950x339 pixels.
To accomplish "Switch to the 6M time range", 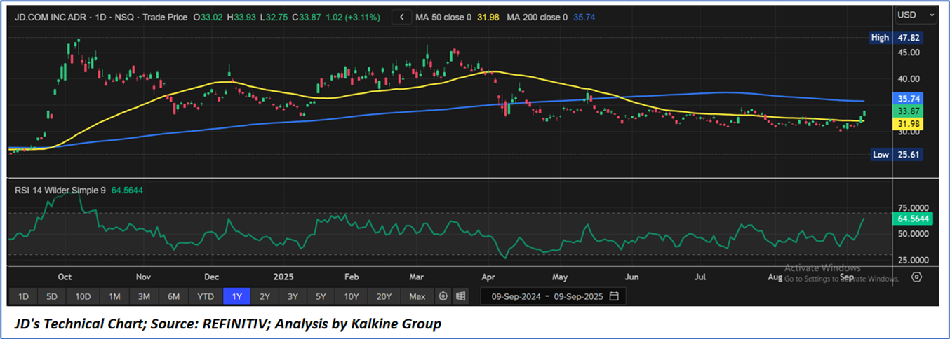I will click(x=173, y=296).
